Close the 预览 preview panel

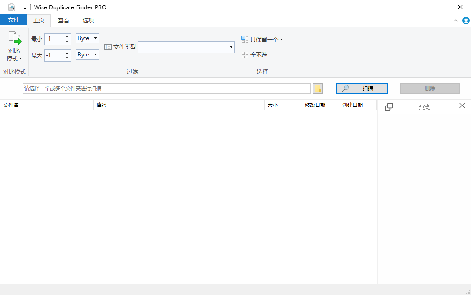(462, 106)
